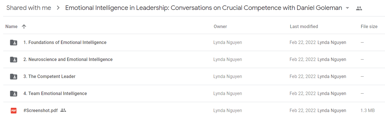This screenshot has height=118, width=385.
Task: Open the #Screenshot.pdf file name
Action: coord(41,110)
